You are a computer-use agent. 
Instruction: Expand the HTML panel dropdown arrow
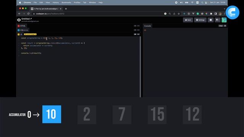tap(138, 26)
